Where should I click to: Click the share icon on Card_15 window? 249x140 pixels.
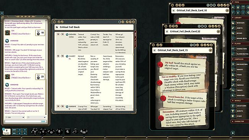tap(197, 45)
